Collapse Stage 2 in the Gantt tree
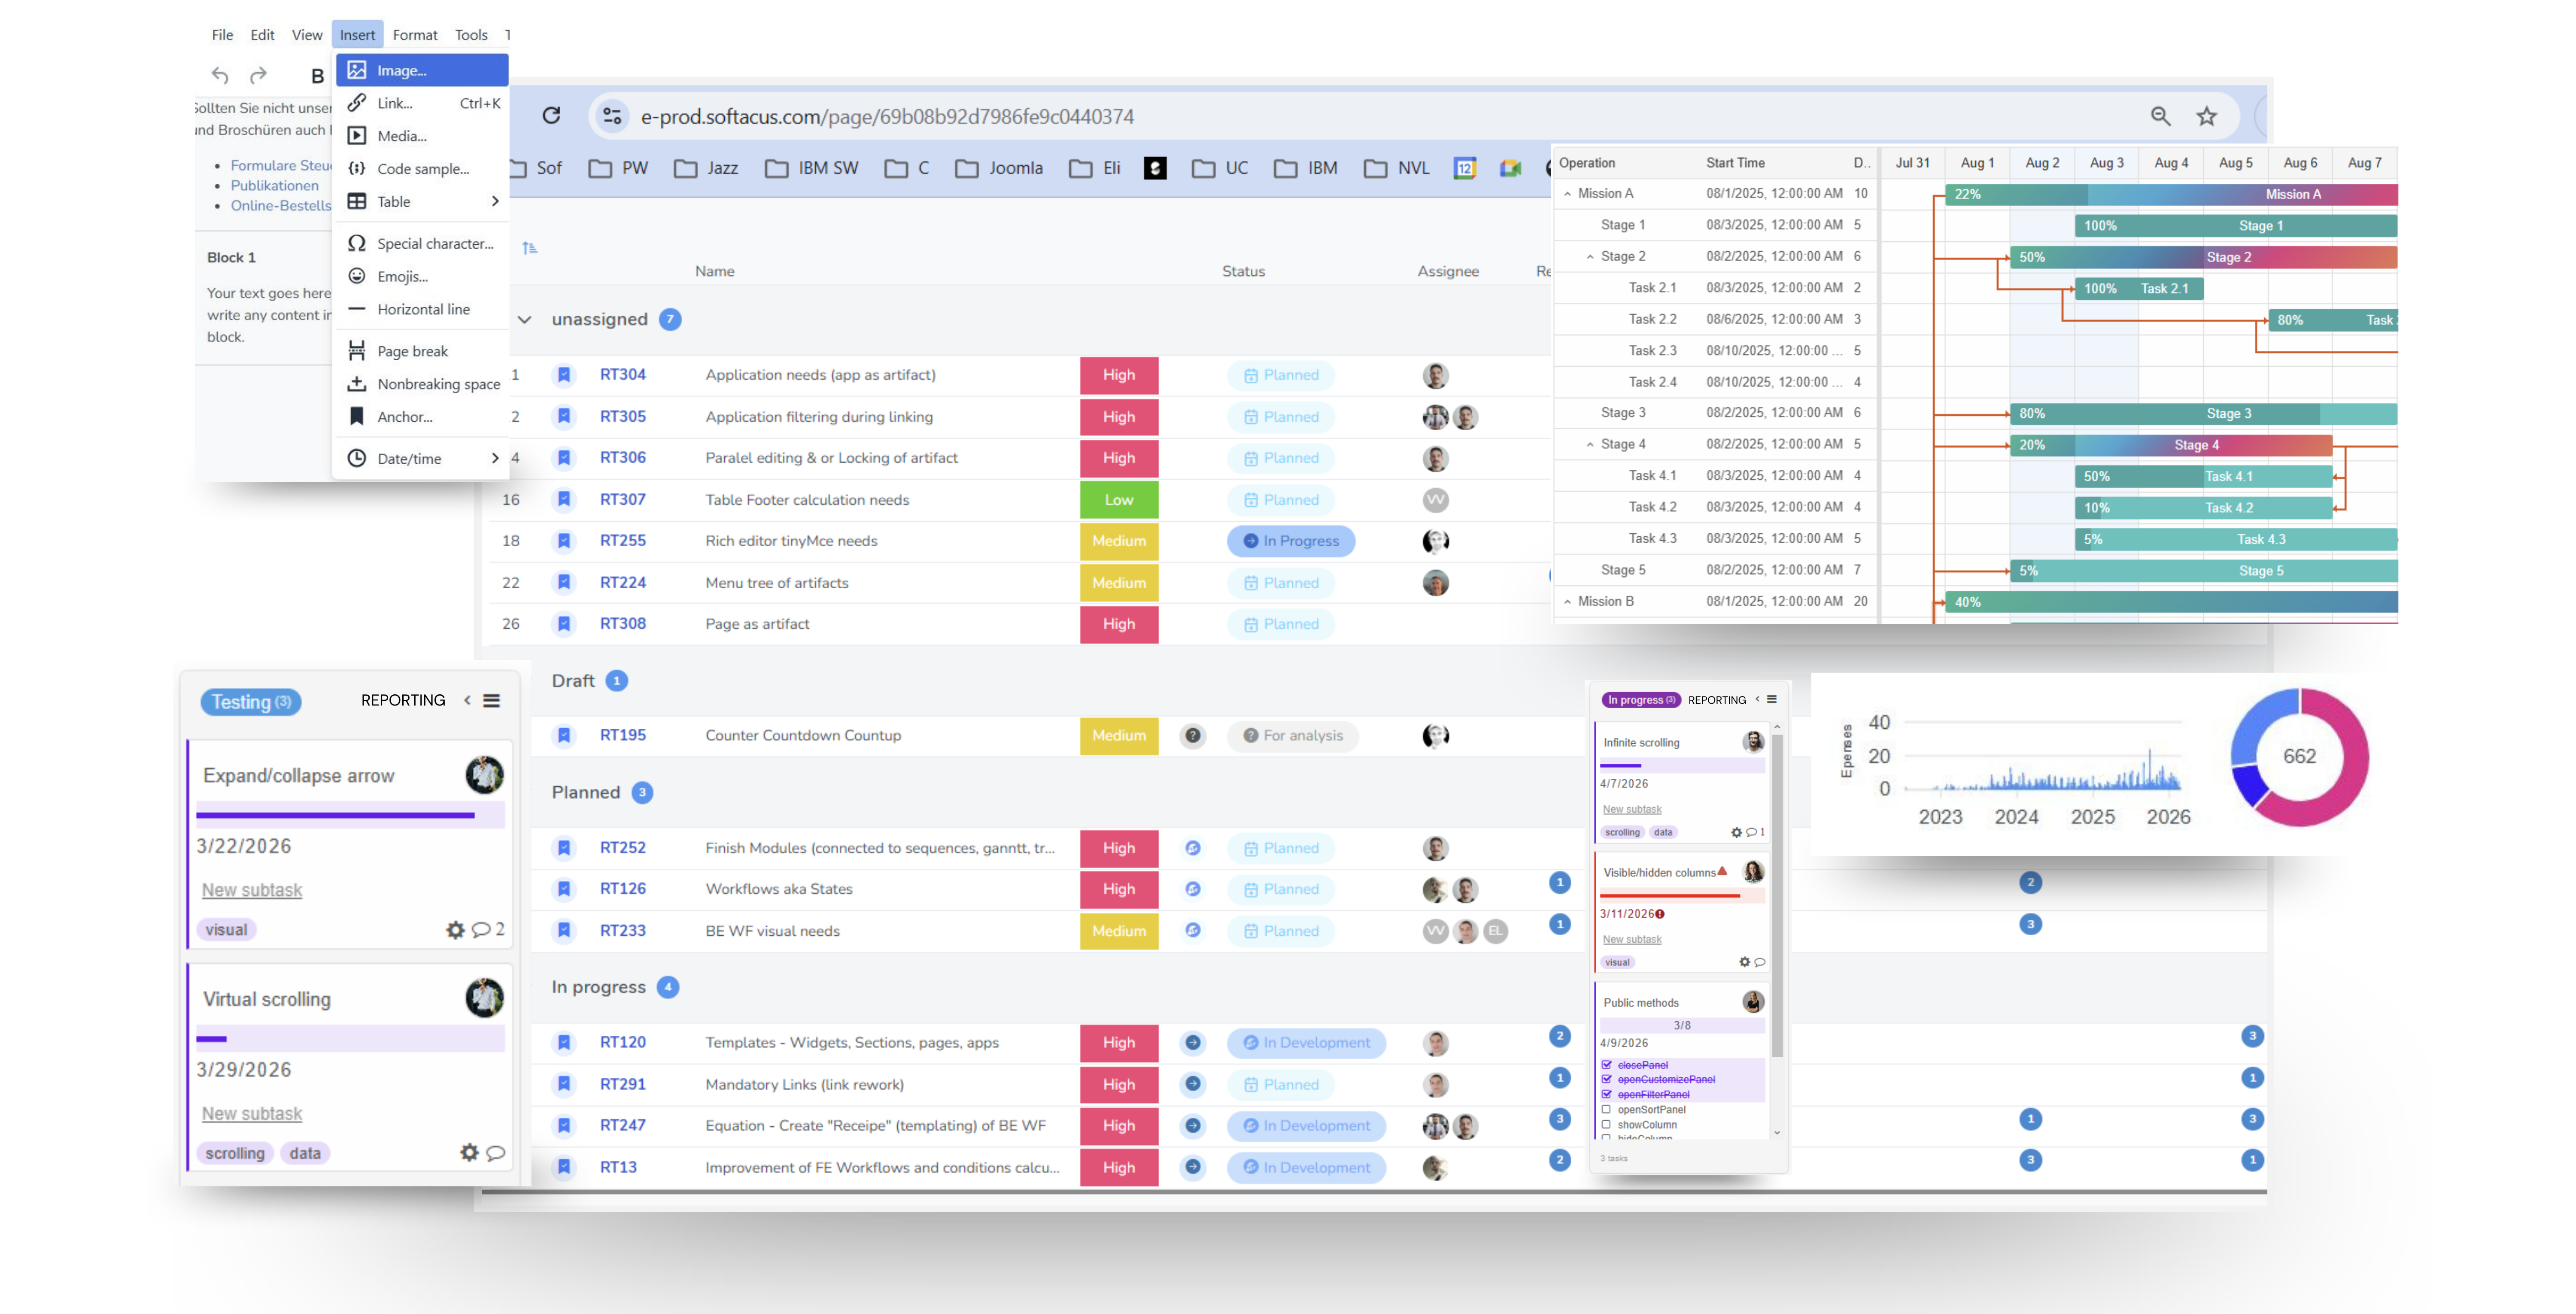The width and height of the screenshot is (2576, 1314). coord(1590,257)
